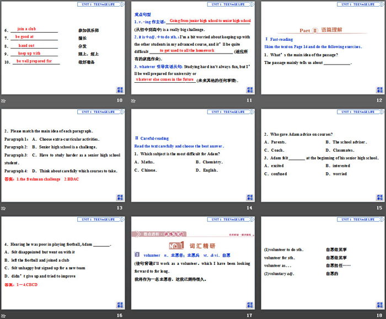Click the animation star icon under slide 11

click(x=134, y=100)
